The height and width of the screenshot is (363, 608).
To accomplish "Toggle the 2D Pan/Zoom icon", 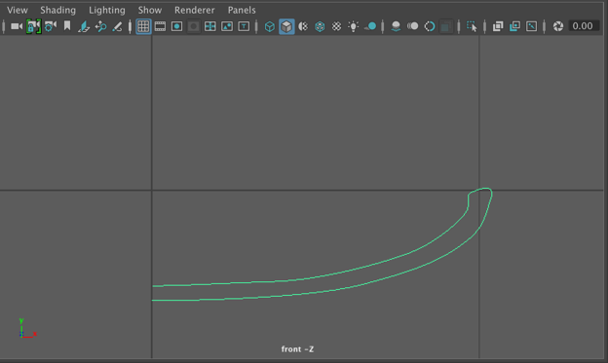I will coord(100,26).
